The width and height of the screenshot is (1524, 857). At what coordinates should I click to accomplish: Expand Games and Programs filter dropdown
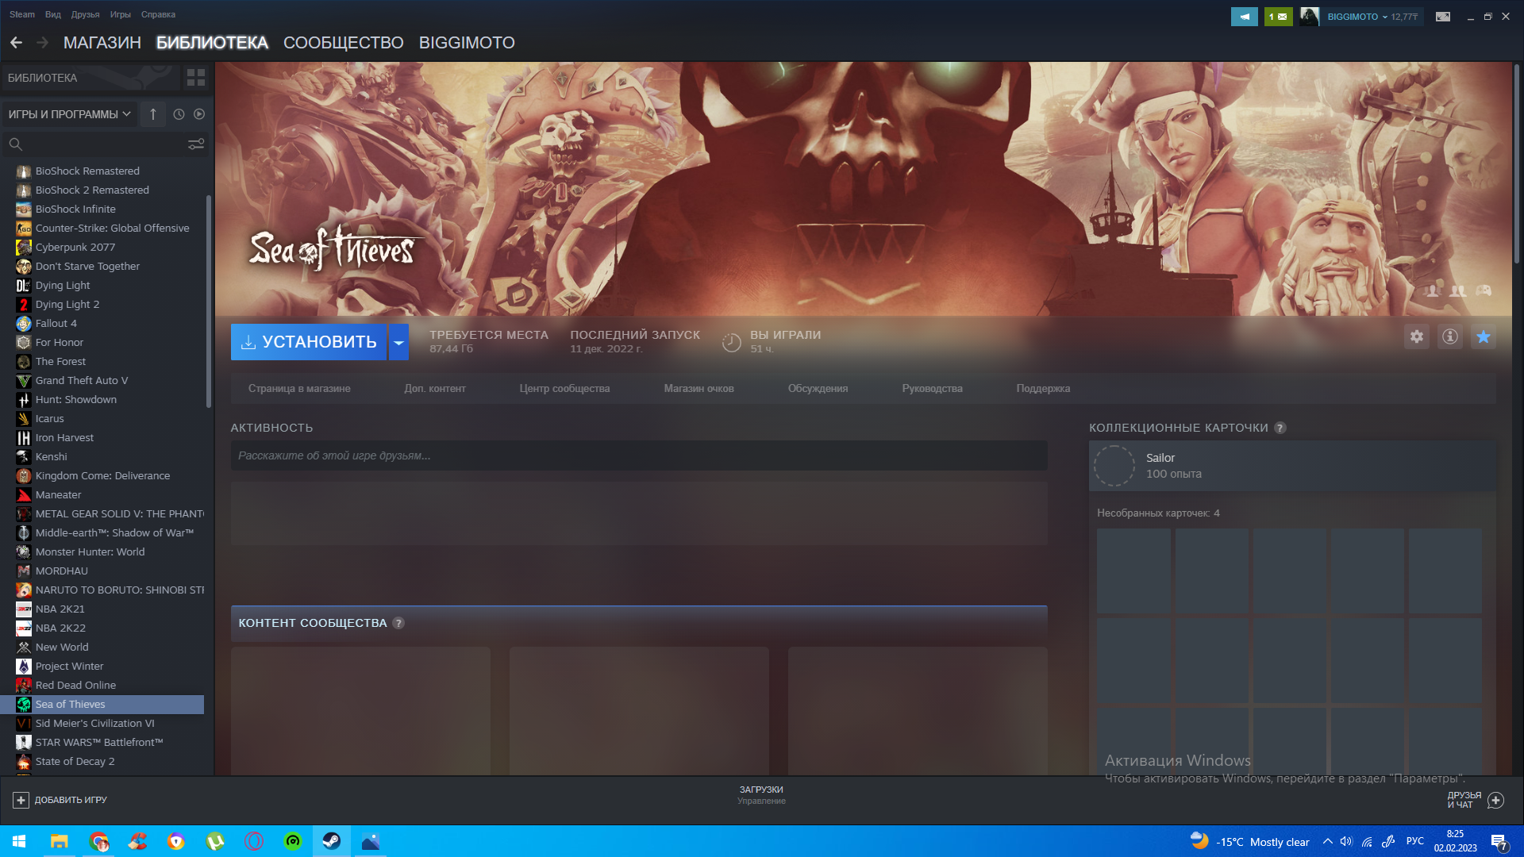click(x=69, y=114)
